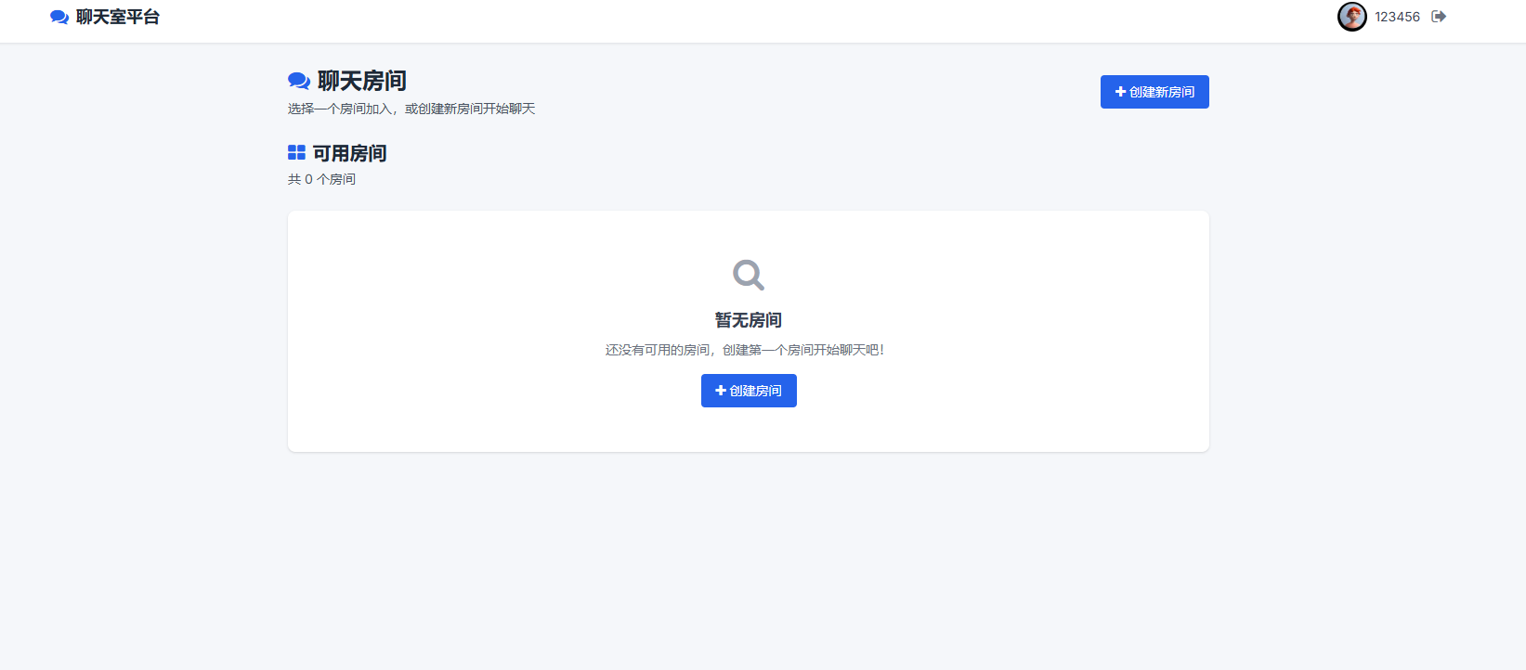This screenshot has height=670, width=1526.
Task: Click the username 123456 text
Action: pos(1397,17)
